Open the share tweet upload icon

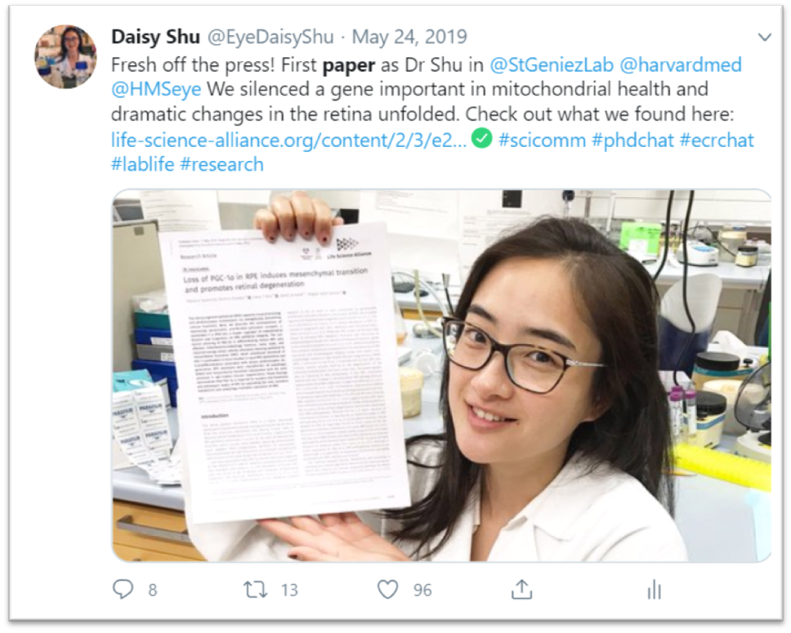521,589
